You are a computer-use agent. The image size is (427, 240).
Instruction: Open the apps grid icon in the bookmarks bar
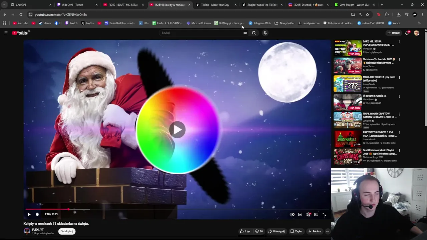click(x=4, y=23)
